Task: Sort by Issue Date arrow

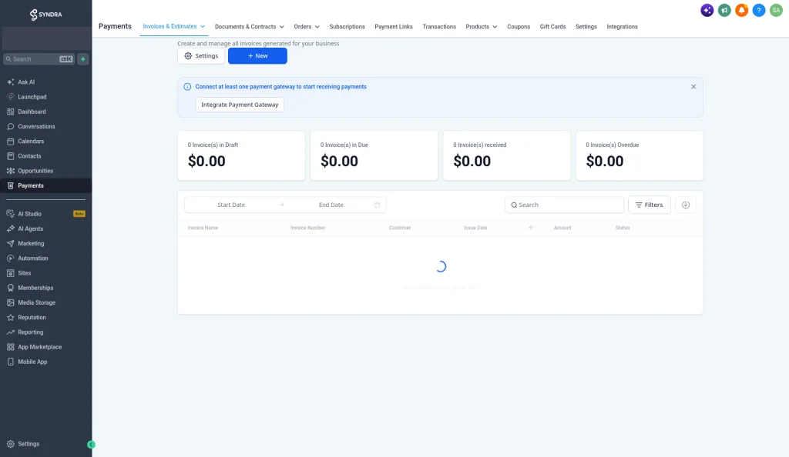Action: tap(531, 228)
